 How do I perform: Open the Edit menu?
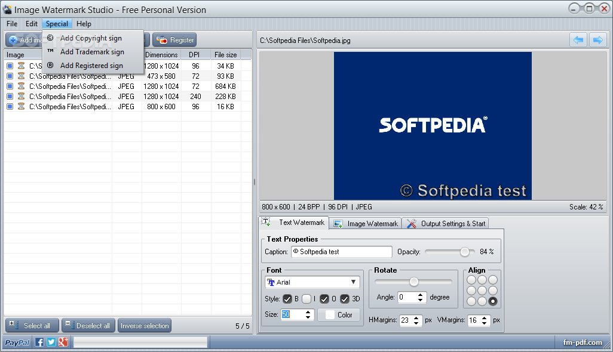click(32, 24)
